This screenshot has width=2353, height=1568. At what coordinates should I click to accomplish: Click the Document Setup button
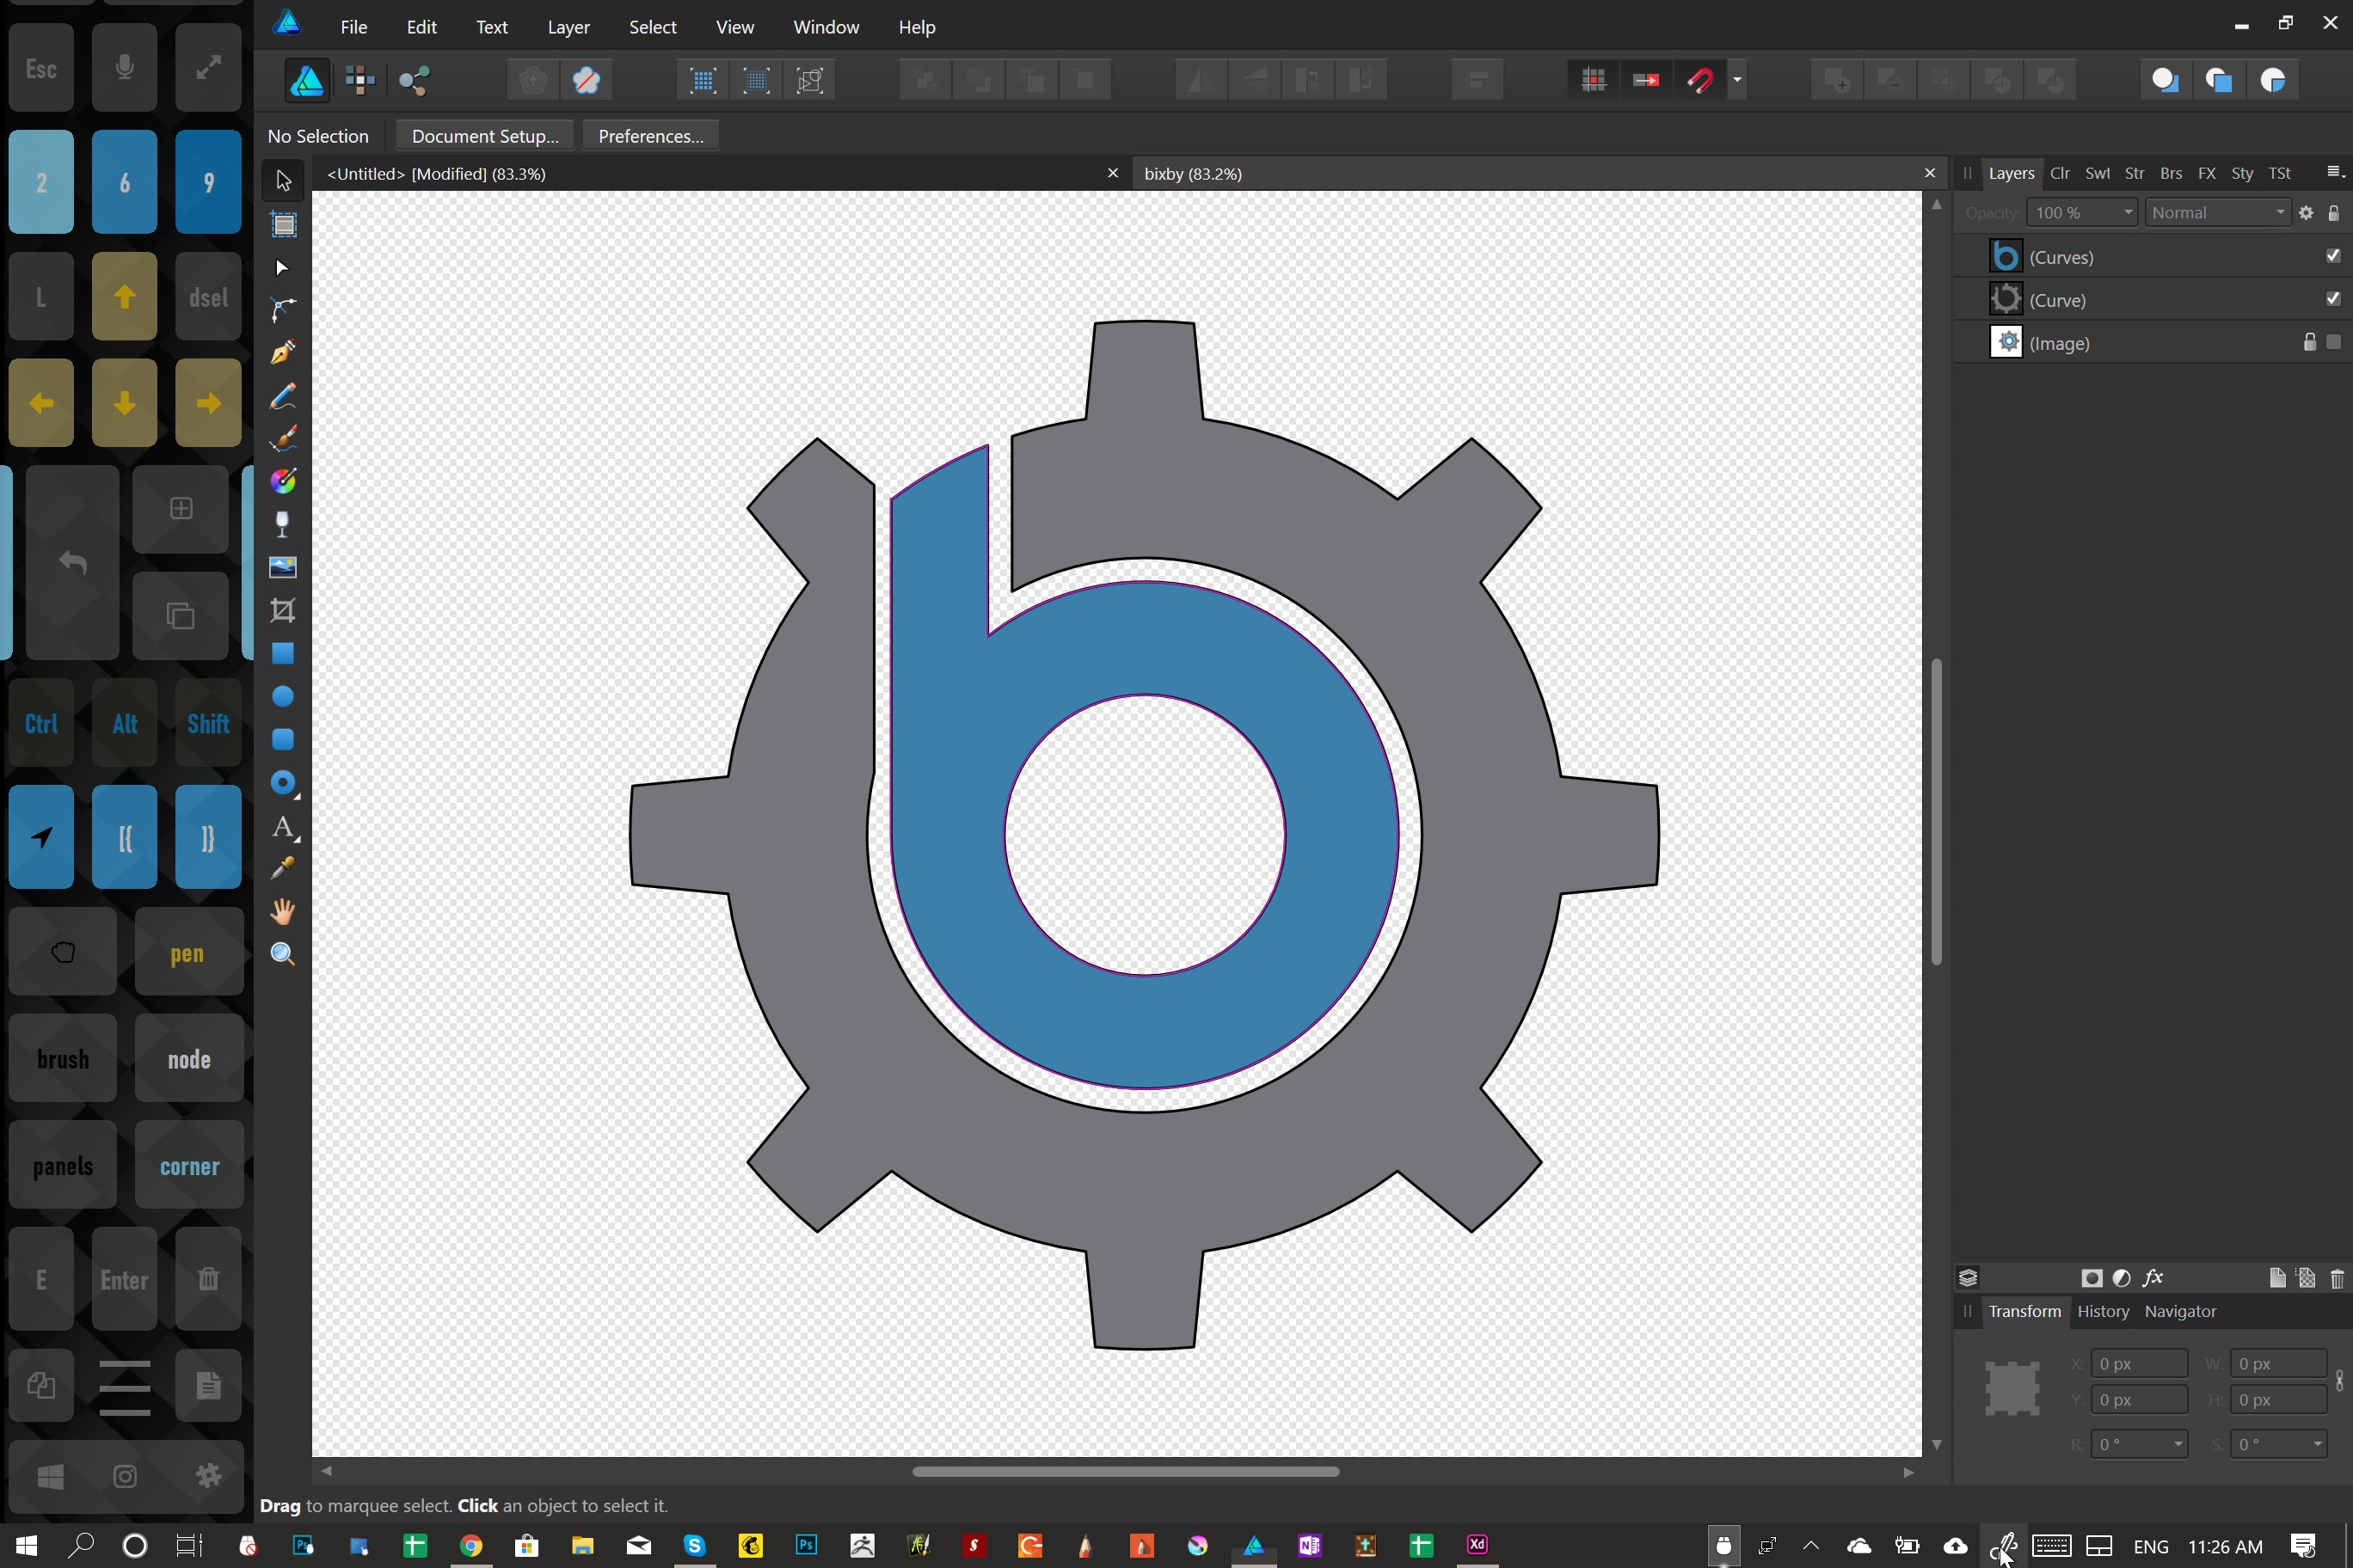[x=485, y=136]
